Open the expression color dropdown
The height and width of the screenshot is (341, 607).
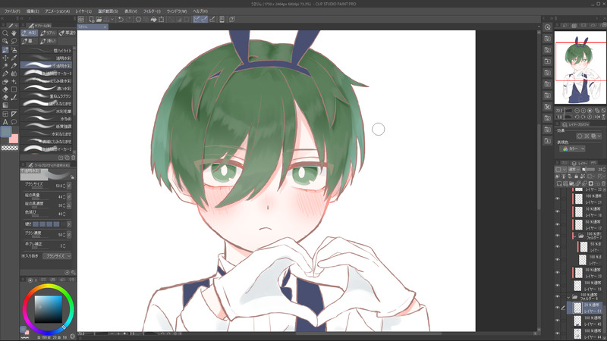tap(572, 149)
